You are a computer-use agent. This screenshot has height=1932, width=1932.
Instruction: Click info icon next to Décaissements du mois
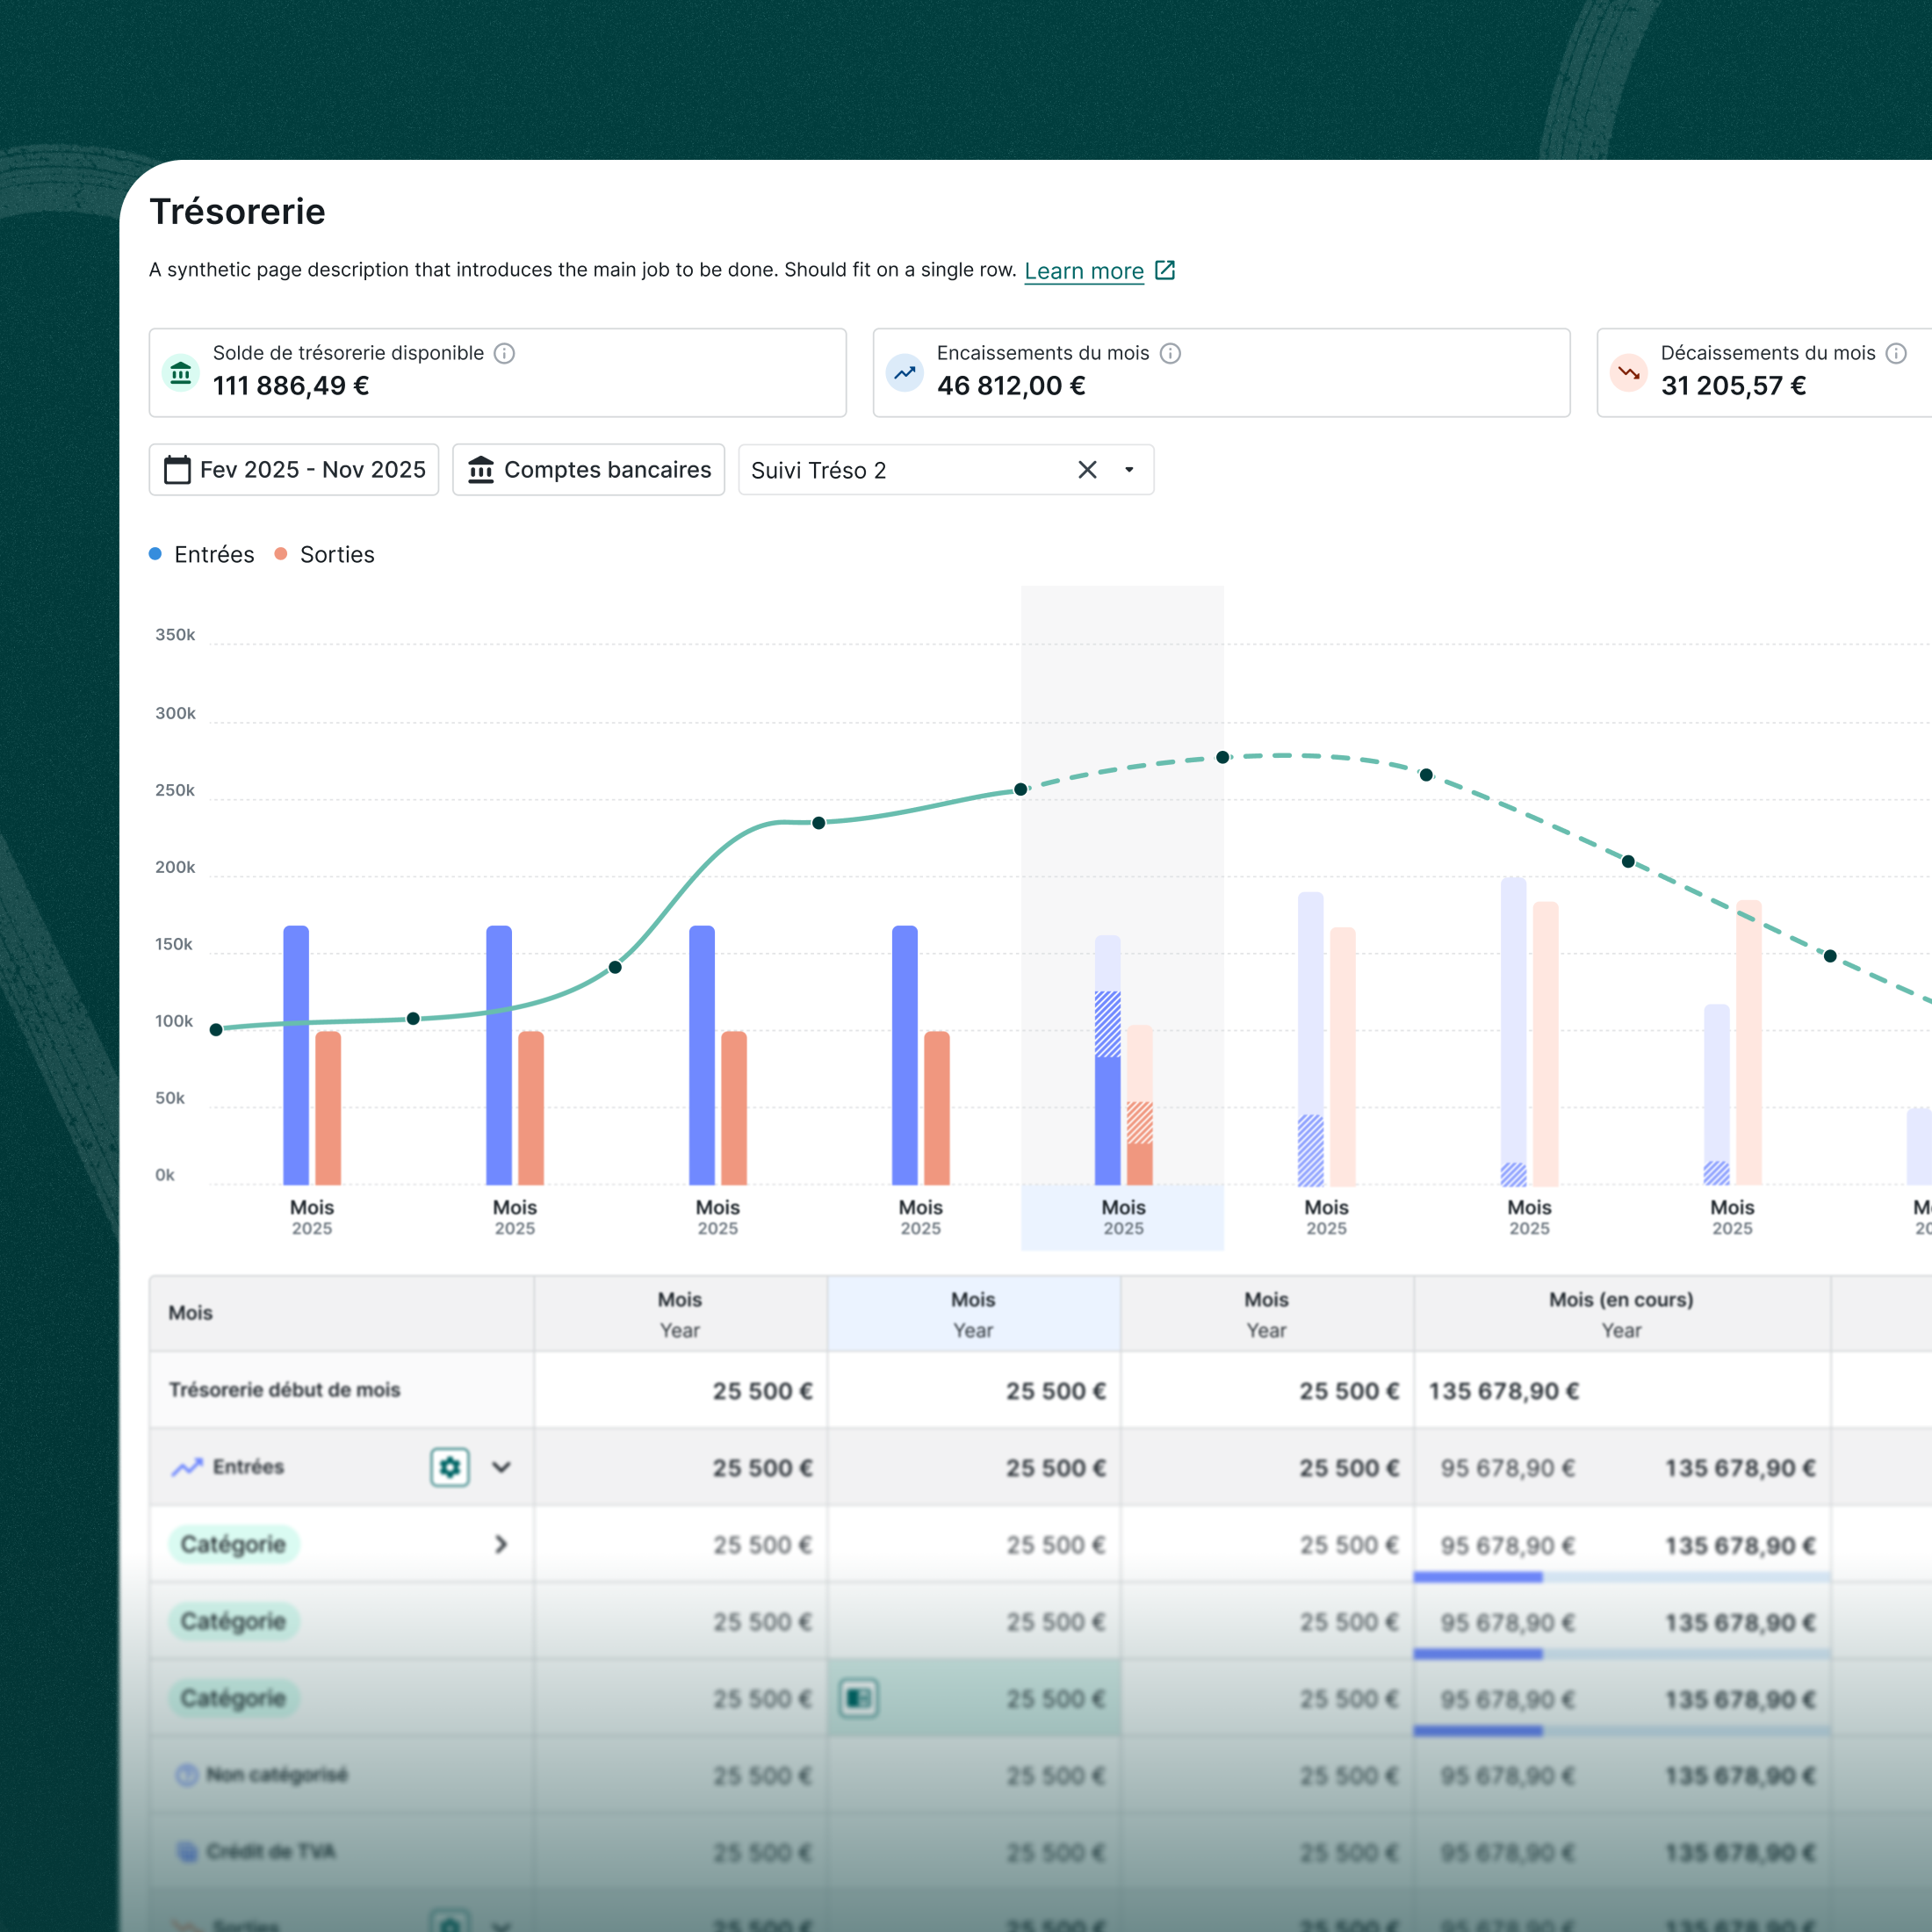1895,353
